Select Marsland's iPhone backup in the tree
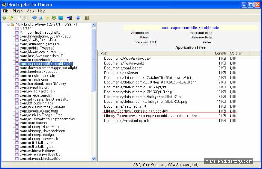This screenshot has height=169, width=262. tap(46, 25)
